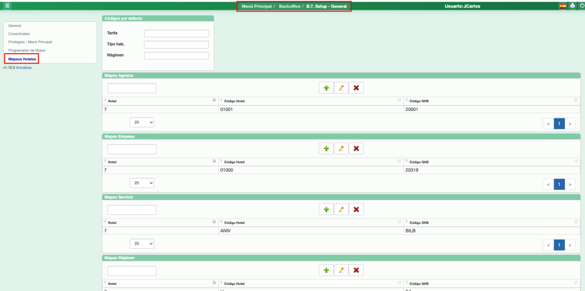Edit selected record in Mapeo Empresa
The width and height of the screenshot is (585, 291).
(341, 148)
